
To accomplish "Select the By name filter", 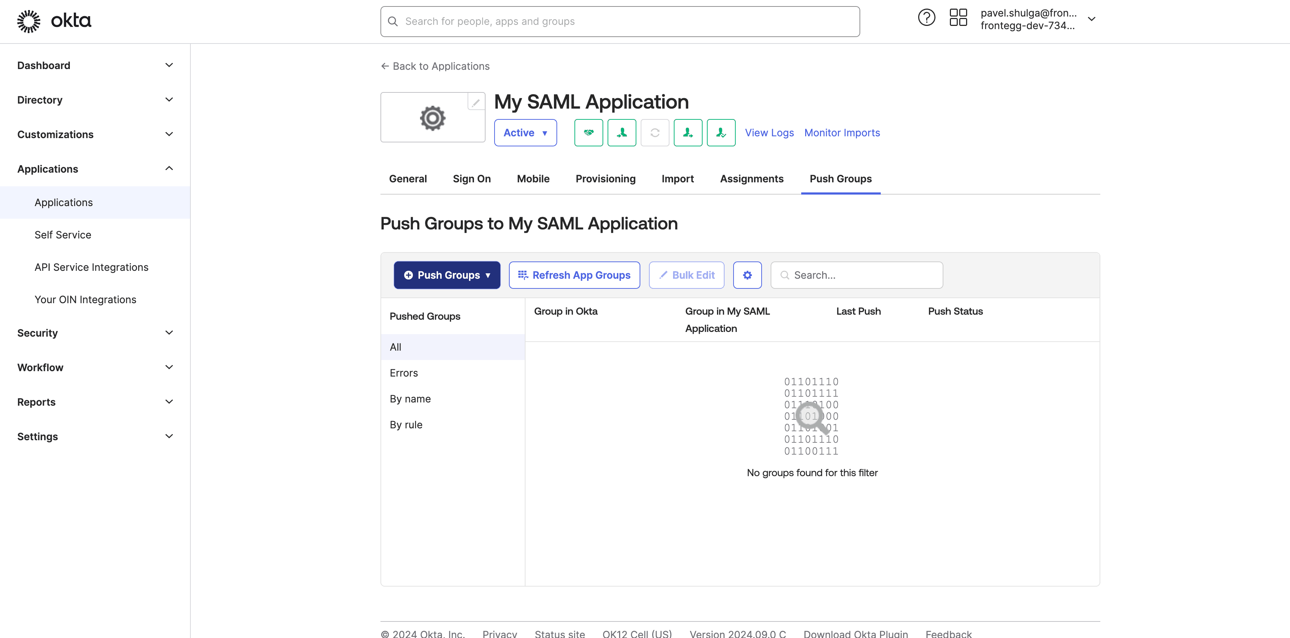I will [x=453, y=399].
